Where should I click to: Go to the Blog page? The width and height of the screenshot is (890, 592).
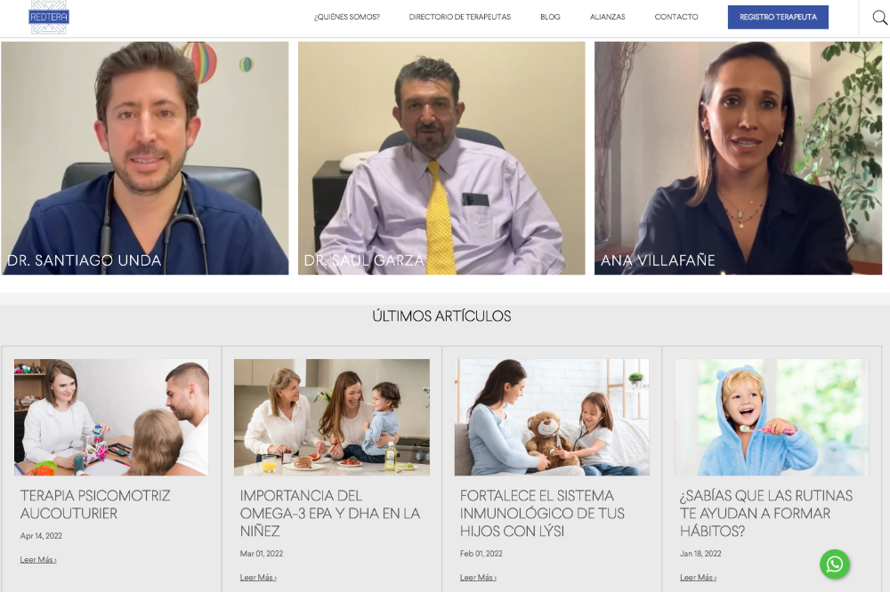[550, 17]
